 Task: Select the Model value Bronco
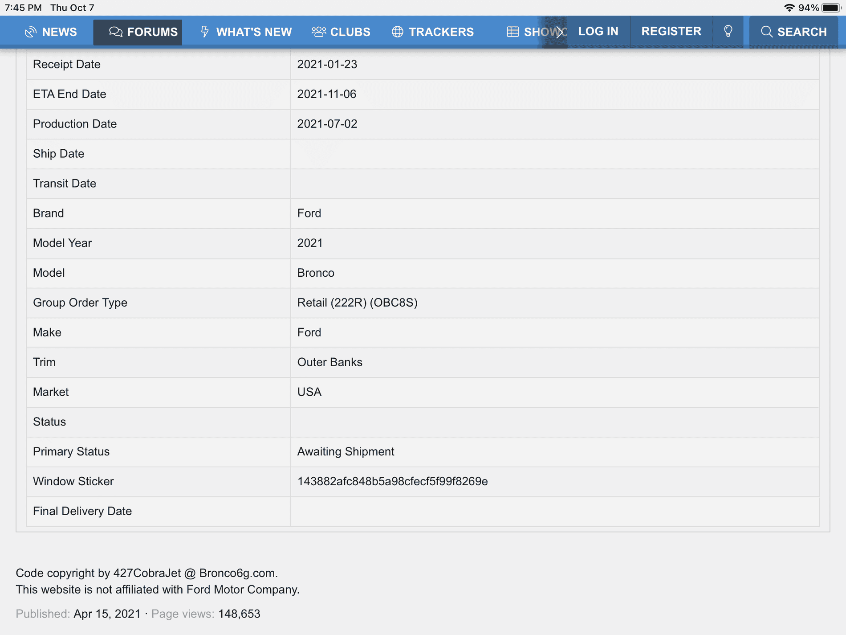point(316,273)
